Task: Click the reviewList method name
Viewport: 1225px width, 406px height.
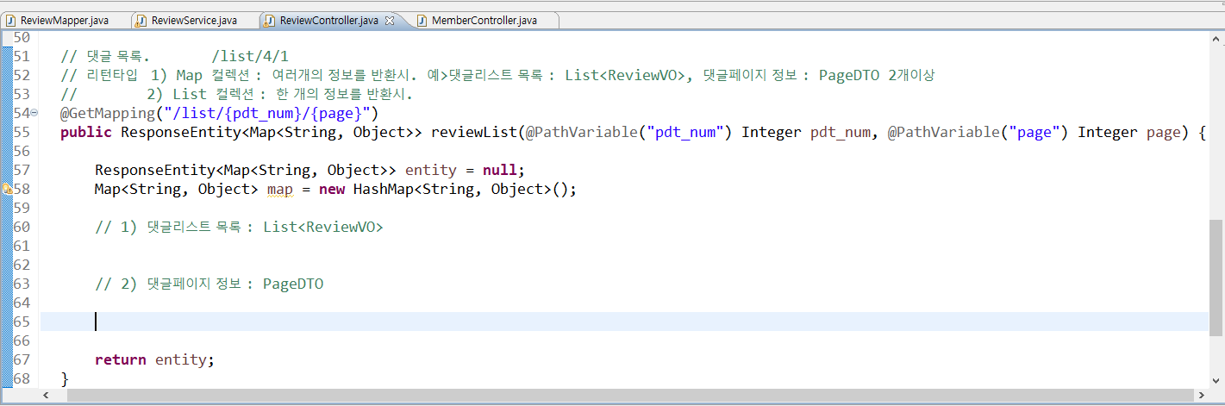Action: [473, 132]
